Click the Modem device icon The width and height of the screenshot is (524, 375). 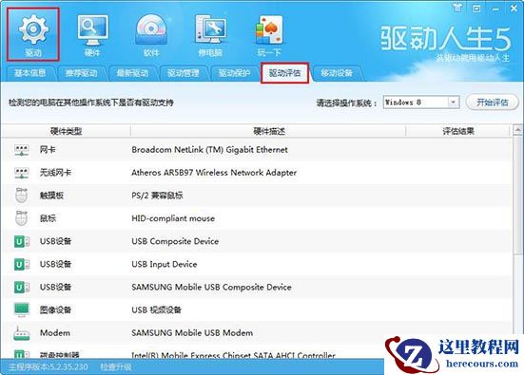point(21,332)
